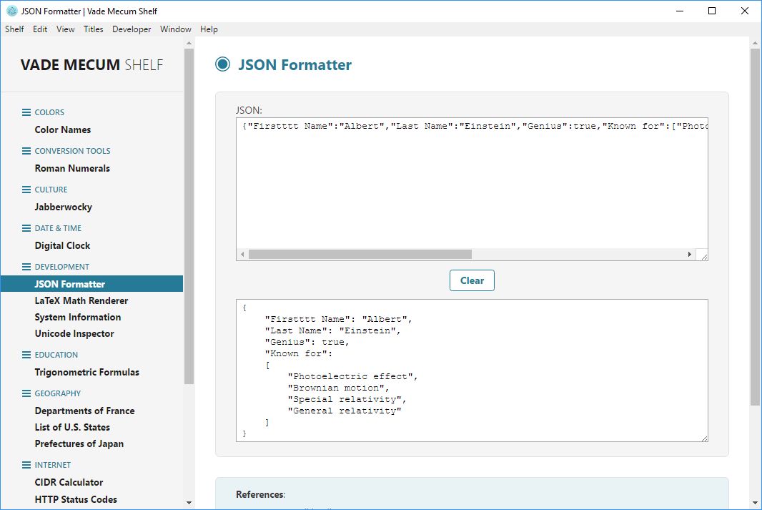
Task: Click the main pane vertical scrollbar thumb
Action: 755,227
